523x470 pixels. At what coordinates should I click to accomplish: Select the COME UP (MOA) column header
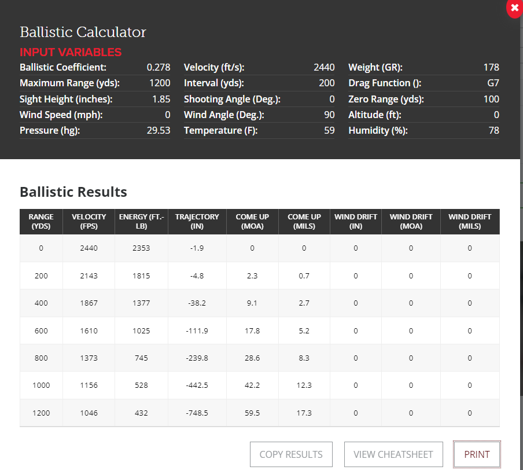click(x=252, y=222)
